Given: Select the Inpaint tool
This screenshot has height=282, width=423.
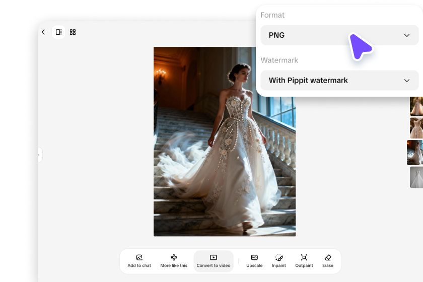Looking at the screenshot, I should [x=278, y=261].
